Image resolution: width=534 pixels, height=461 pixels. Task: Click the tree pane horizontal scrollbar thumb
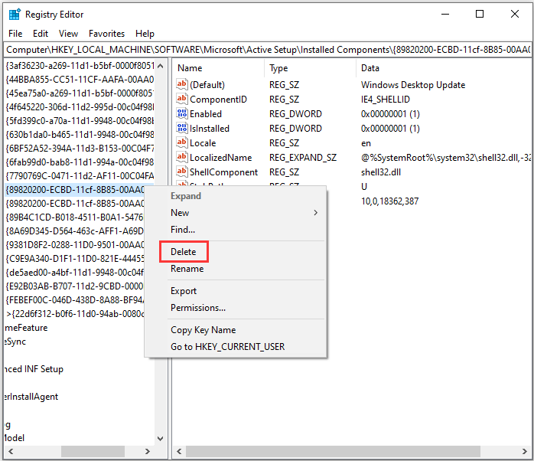[x=93, y=451]
